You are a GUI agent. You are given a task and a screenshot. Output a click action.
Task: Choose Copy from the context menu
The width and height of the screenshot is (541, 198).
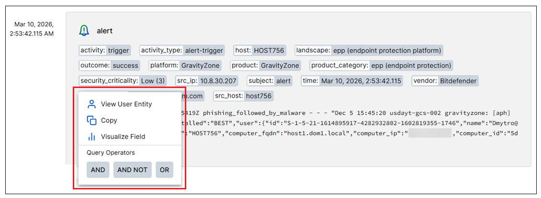point(130,121)
